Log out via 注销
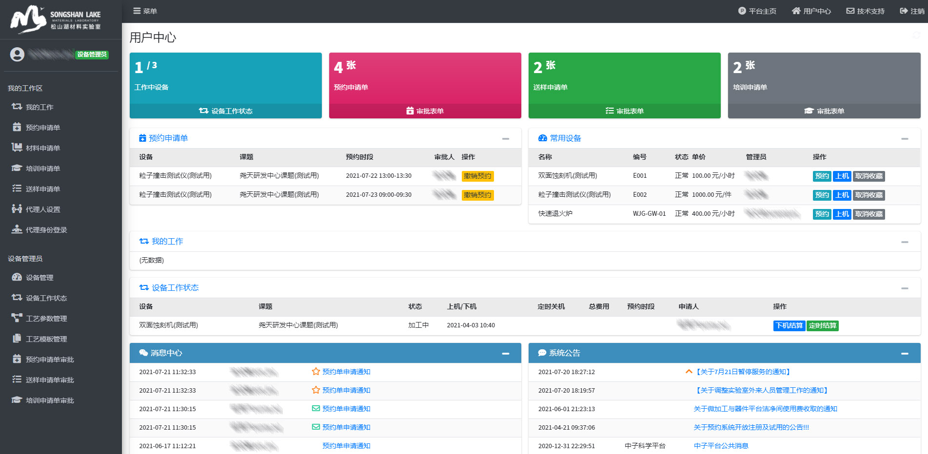Image resolution: width=928 pixels, height=454 pixels. pos(912,11)
